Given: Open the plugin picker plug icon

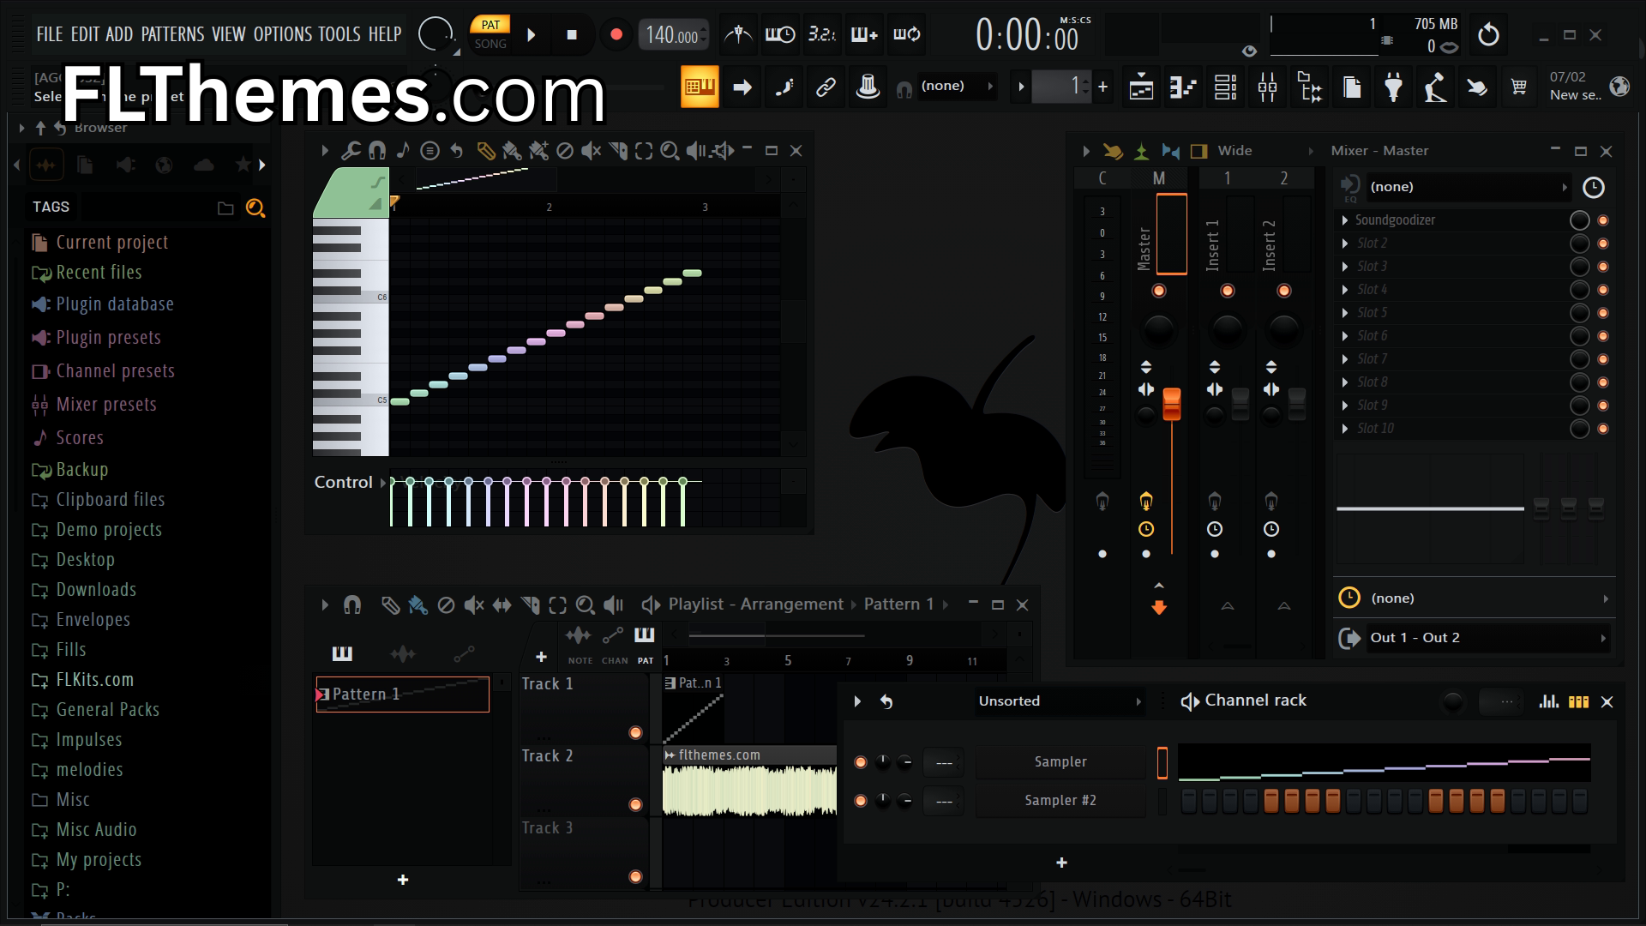Looking at the screenshot, I should (1394, 87).
